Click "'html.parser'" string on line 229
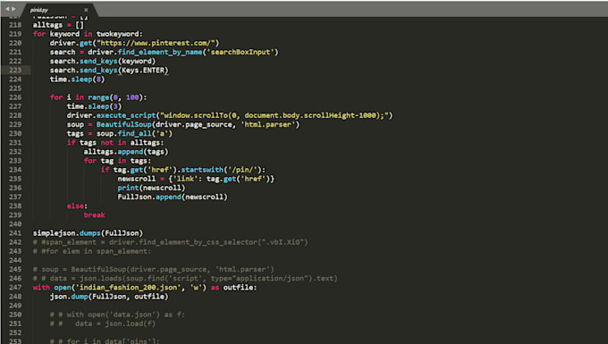Viewport: 608px width, 344px height. (x=268, y=124)
